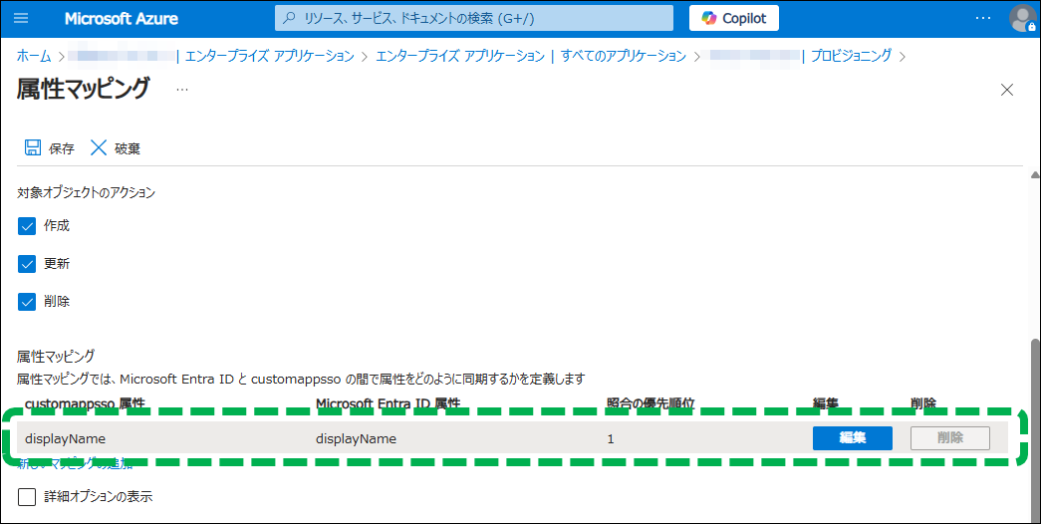
Task: Click the vertical scrollbar thumb
Action: point(1034,429)
